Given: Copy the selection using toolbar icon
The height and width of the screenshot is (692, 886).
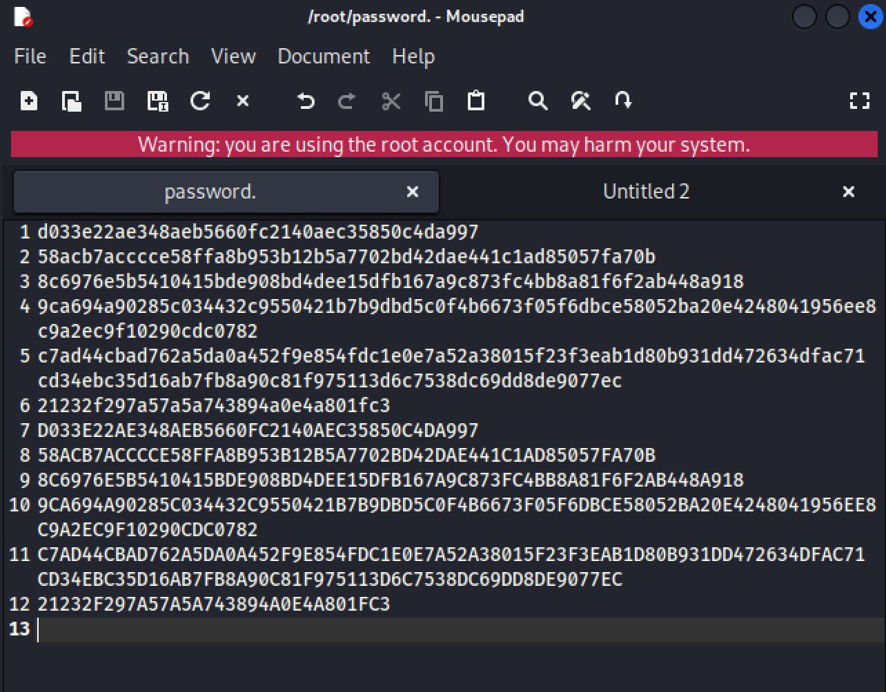Looking at the screenshot, I should click(434, 101).
